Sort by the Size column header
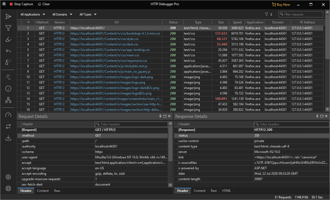 pyautogui.click(x=221, y=22)
